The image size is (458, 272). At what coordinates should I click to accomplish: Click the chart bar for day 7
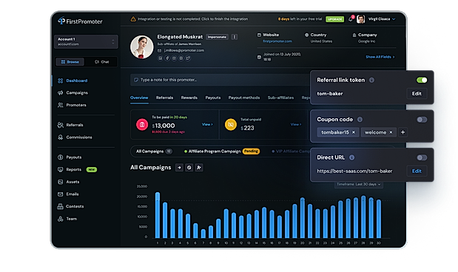point(203,234)
